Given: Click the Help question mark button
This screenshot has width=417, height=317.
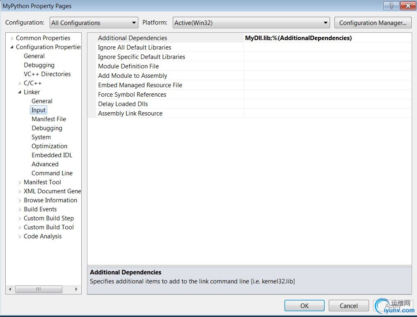Looking at the screenshot, I should 391,6.
